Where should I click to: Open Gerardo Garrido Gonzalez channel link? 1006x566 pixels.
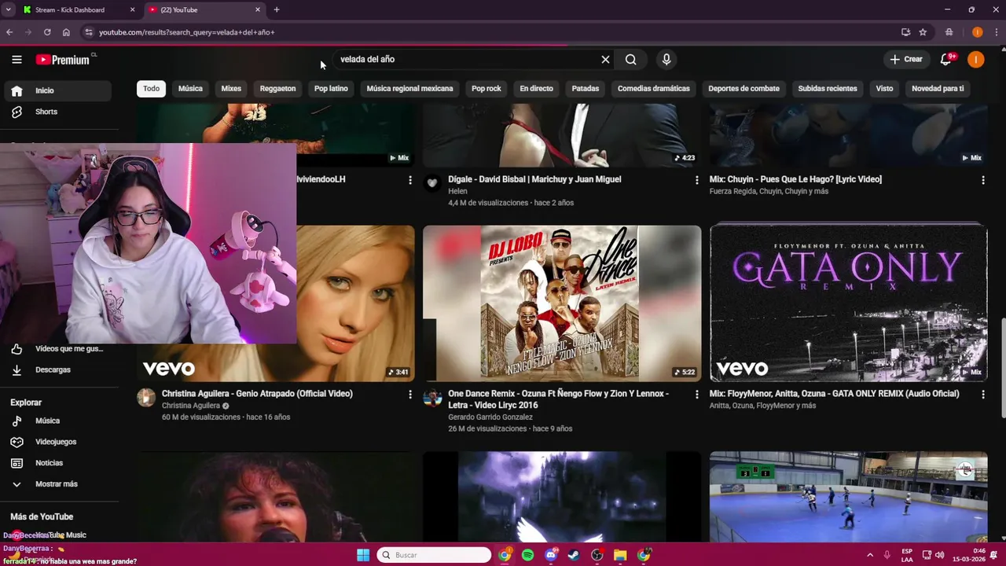pos(490,417)
